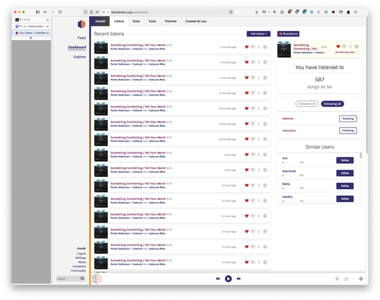Toggle the hate broken-heart on the first listen
The height and width of the screenshot is (300, 380).
coord(253,47)
